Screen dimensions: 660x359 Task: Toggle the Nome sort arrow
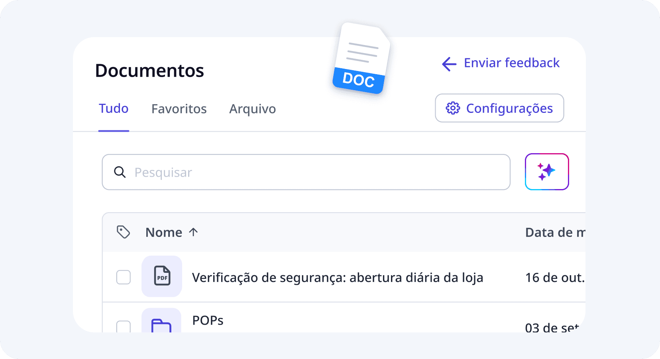tap(193, 232)
